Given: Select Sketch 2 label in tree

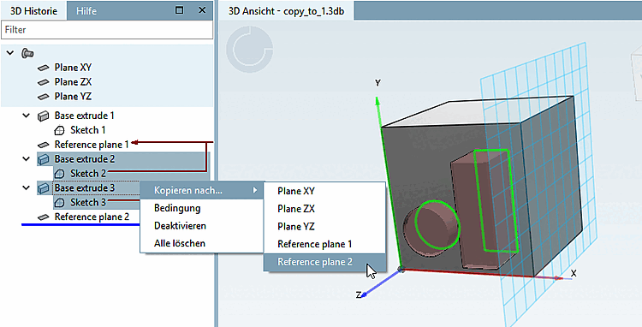Looking at the screenshot, I should point(88,174).
